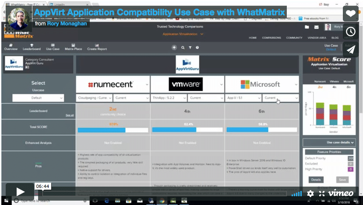The height and width of the screenshot is (205, 363).
Task: Adjust volume bars in Vimeo player
Action: (296, 194)
